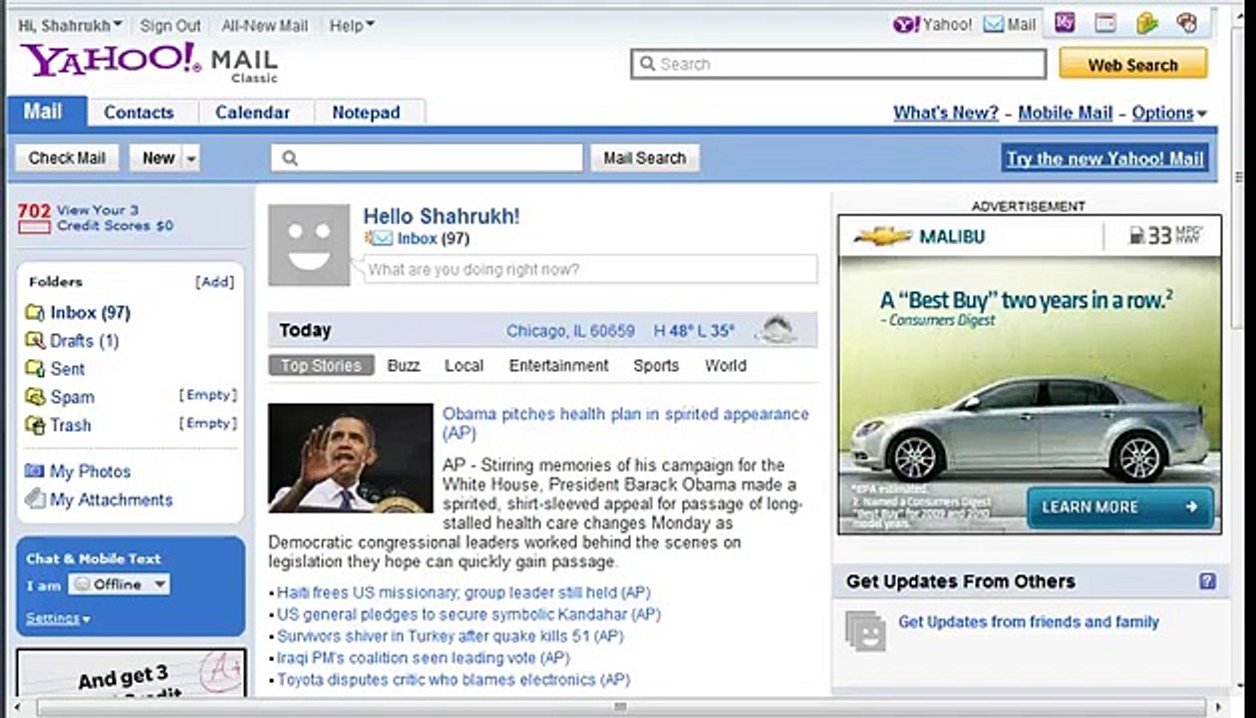
Task: Open the purple My Yahoo icon
Action: pos(1065,23)
